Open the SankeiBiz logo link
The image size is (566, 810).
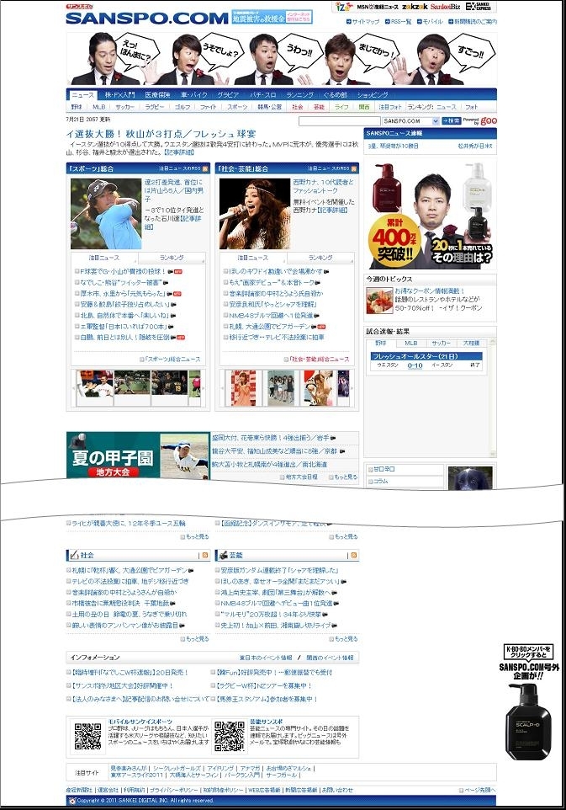click(x=445, y=7)
